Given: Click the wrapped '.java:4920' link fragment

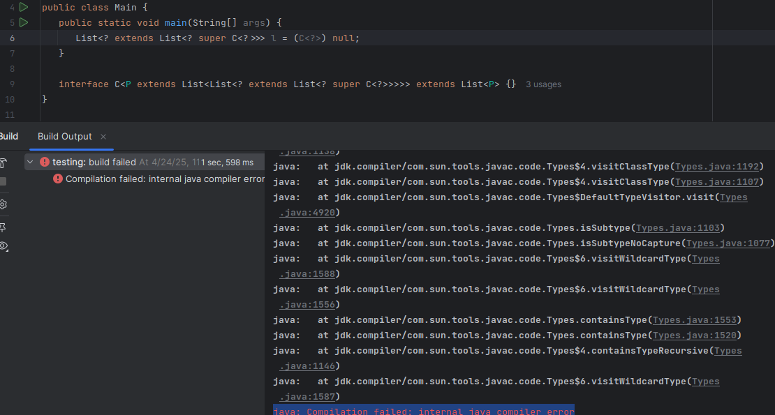Looking at the screenshot, I should coord(307,213).
